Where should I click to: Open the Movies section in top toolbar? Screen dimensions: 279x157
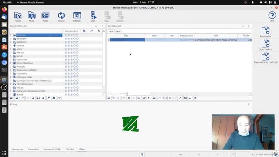point(18,17)
